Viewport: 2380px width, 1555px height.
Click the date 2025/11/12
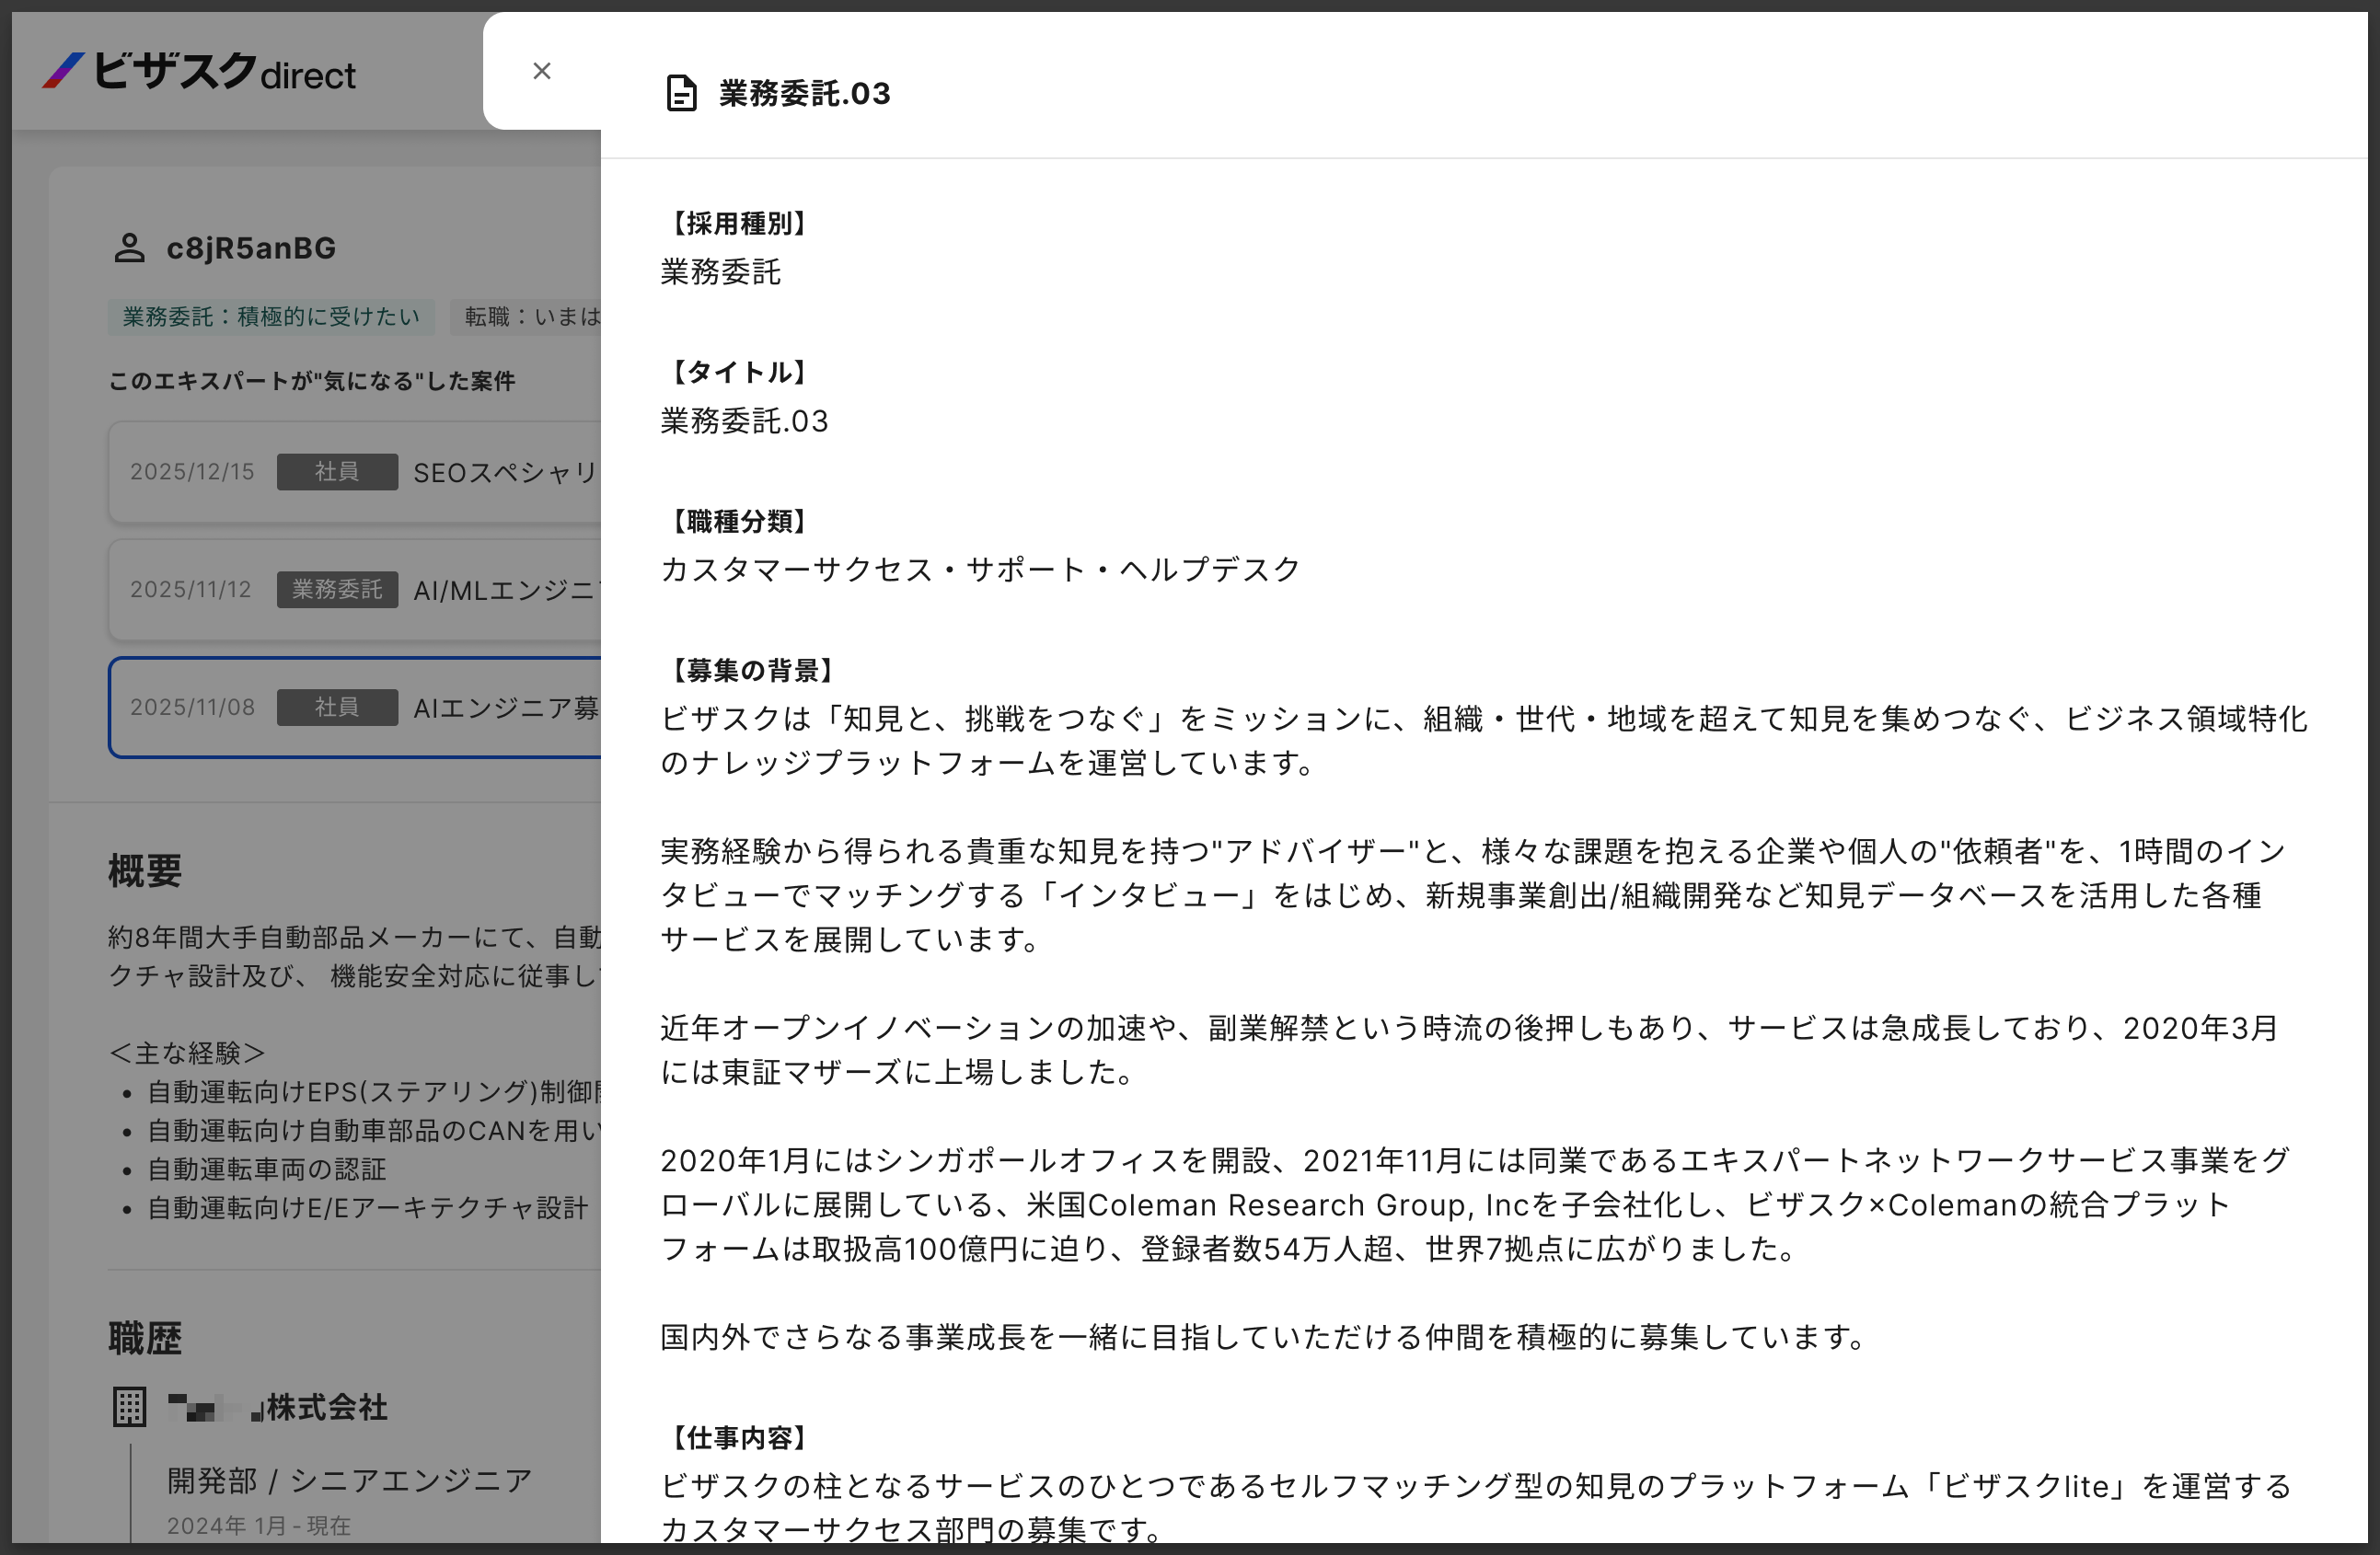(191, 590)
